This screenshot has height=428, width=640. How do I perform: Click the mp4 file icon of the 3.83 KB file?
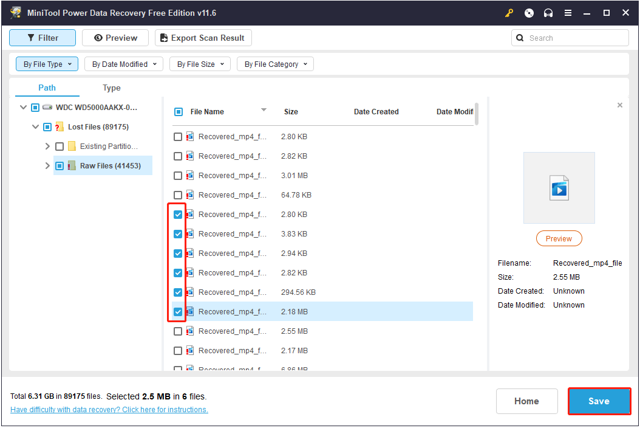coord(190,234)
